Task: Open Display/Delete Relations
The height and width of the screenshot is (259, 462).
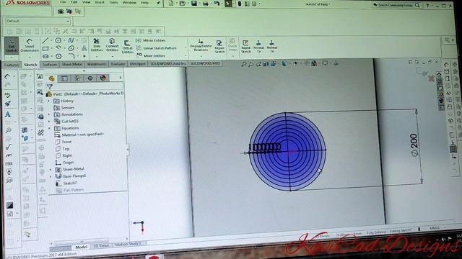Action: point(201,45)
